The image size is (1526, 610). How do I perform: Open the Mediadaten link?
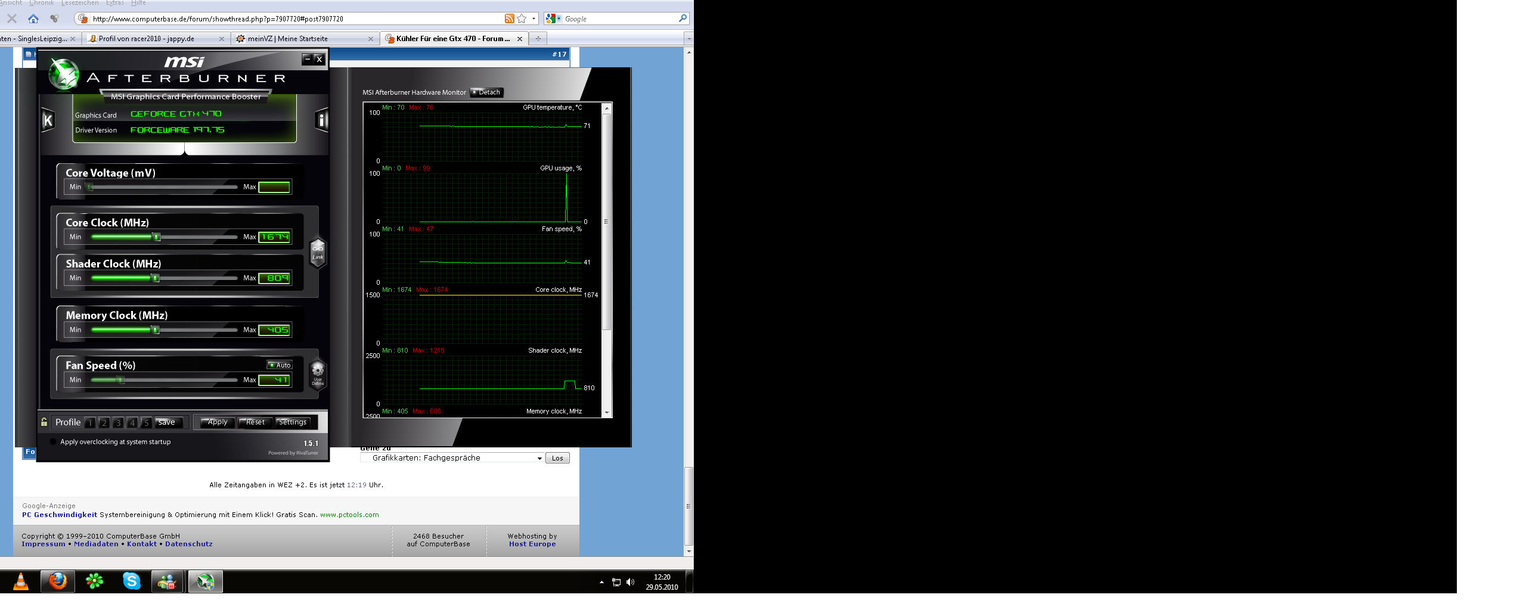pos(96,544)
